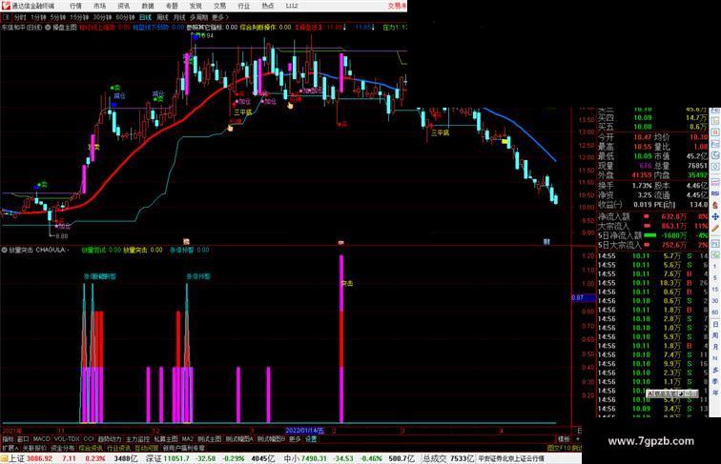Switch to 1-minute period in right sidebar
721x464 pixels.
click(715, 267)
